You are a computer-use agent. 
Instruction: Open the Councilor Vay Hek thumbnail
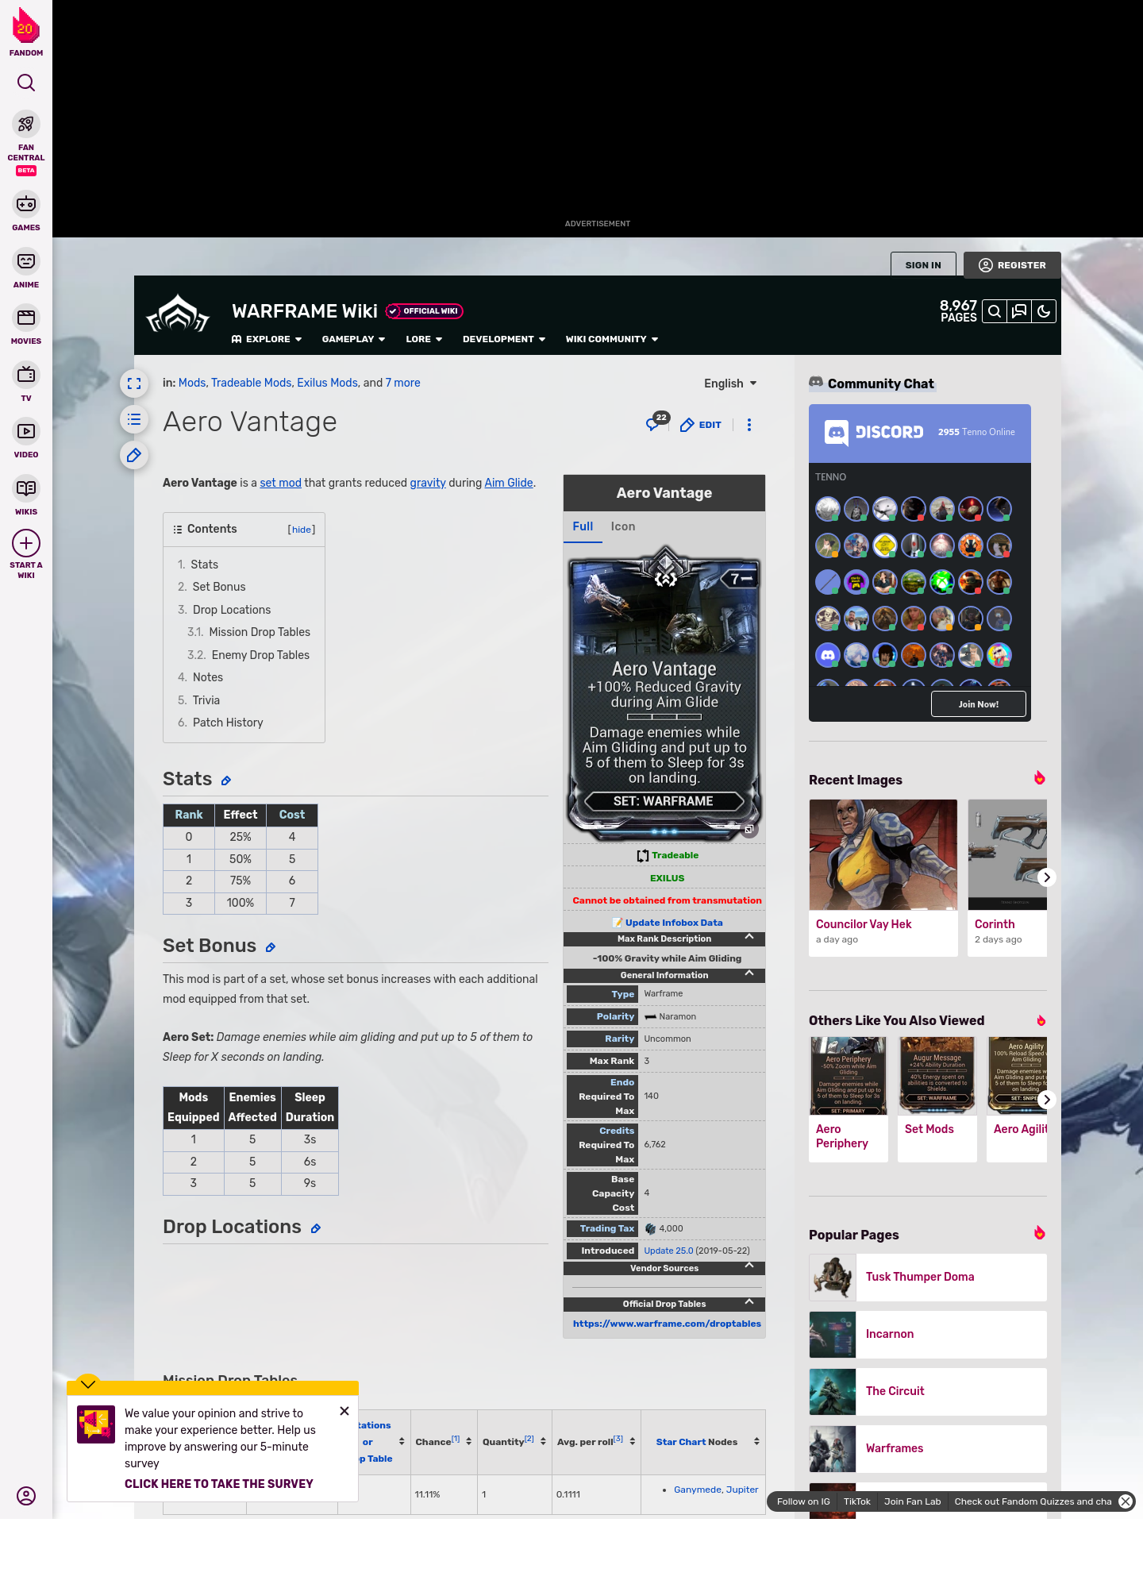click(883, 854)
